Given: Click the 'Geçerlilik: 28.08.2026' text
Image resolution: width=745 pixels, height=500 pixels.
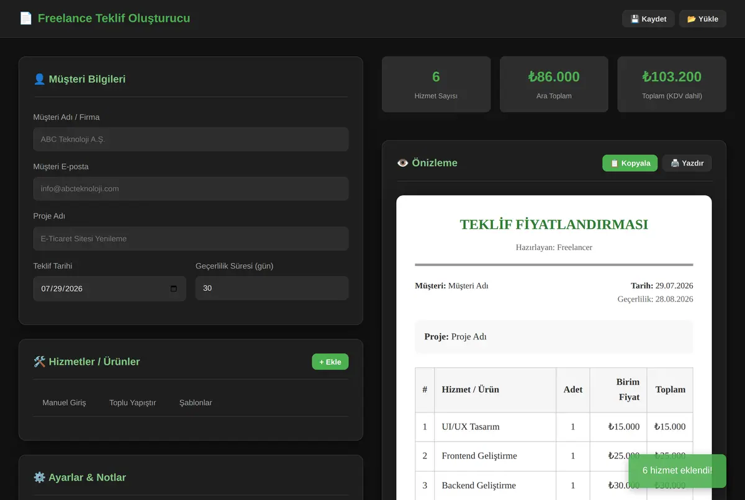Looking at the screenshot, I should click(655, 299).
